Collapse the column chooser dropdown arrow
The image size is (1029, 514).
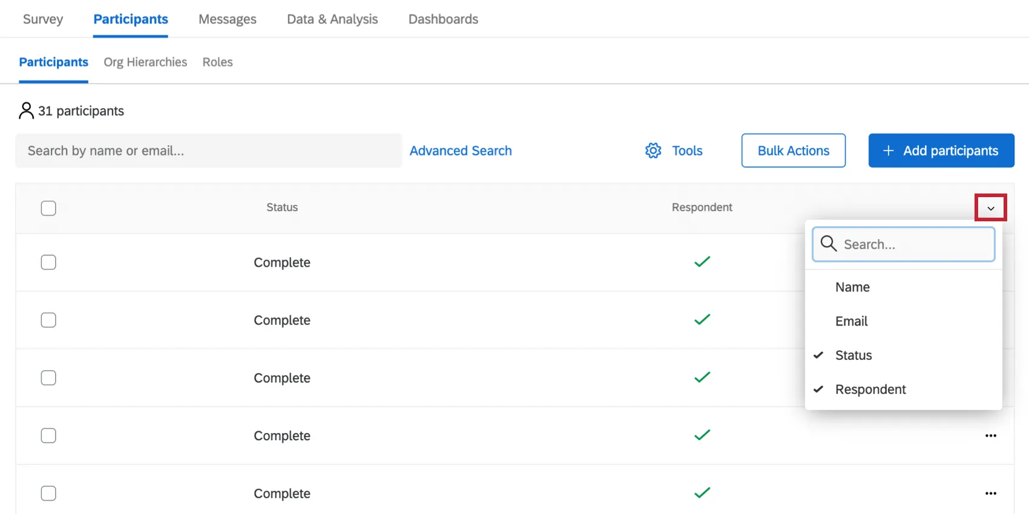[x=990, y=208]
